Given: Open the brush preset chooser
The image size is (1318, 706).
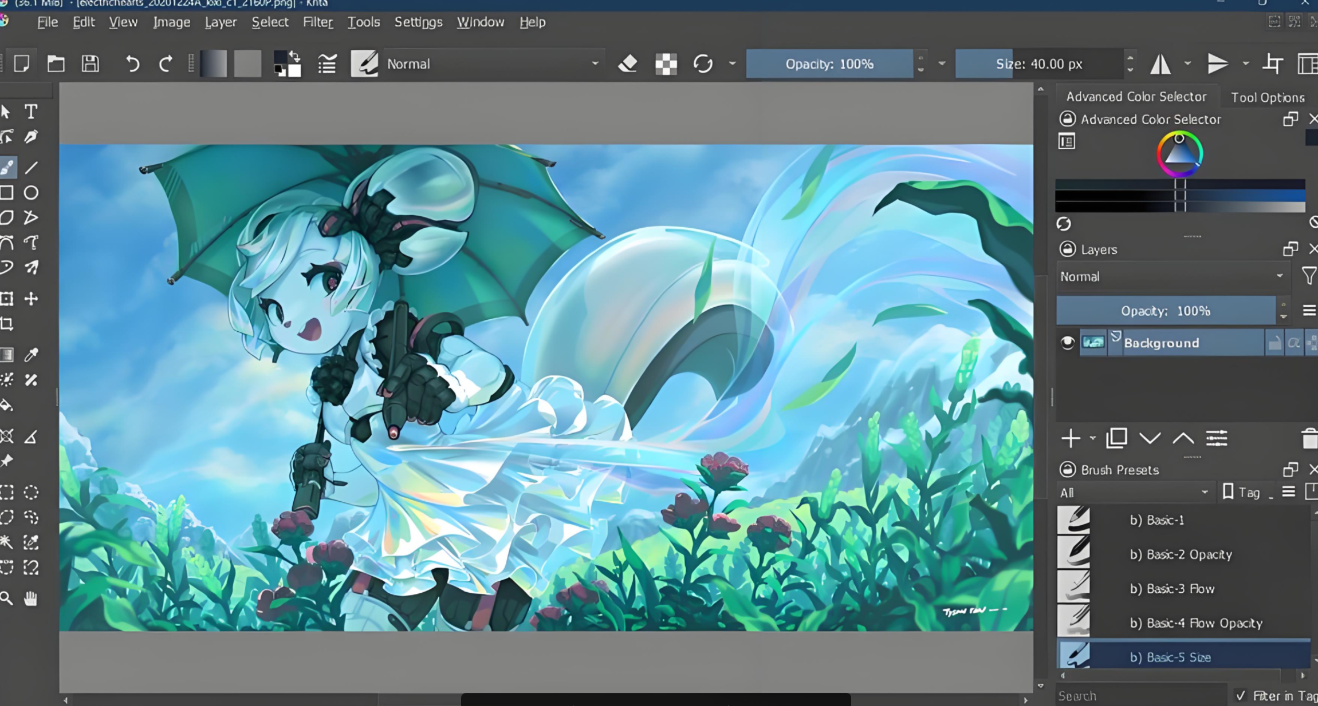Looking at the screenshot, I should point(364,64).
